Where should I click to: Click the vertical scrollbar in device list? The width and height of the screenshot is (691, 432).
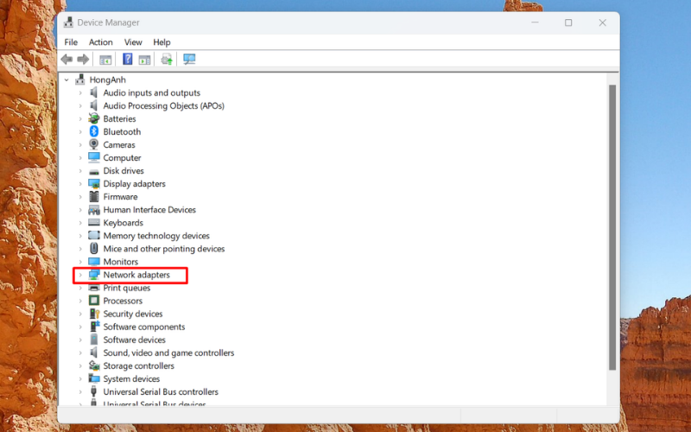[612, 225]
